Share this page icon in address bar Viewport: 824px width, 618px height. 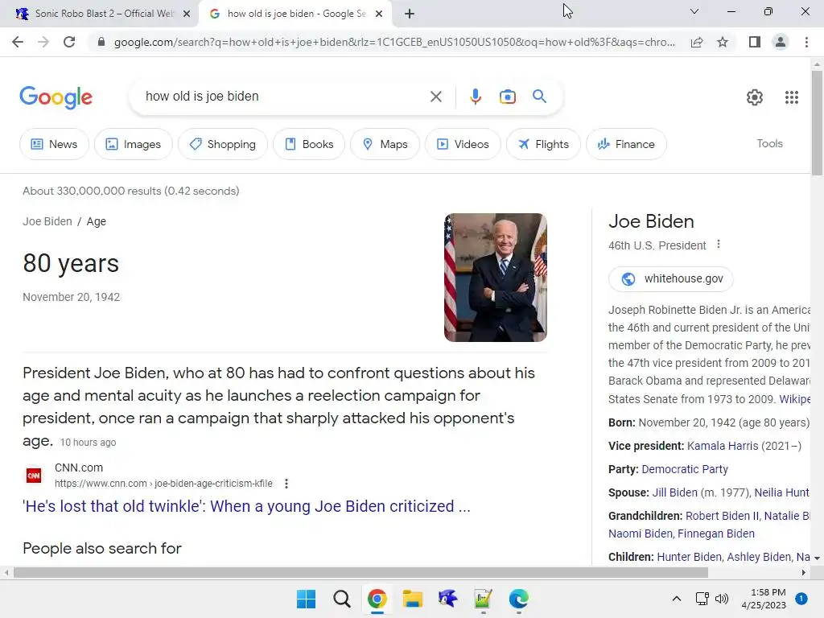pyautogui.click(x=697, y=42)
